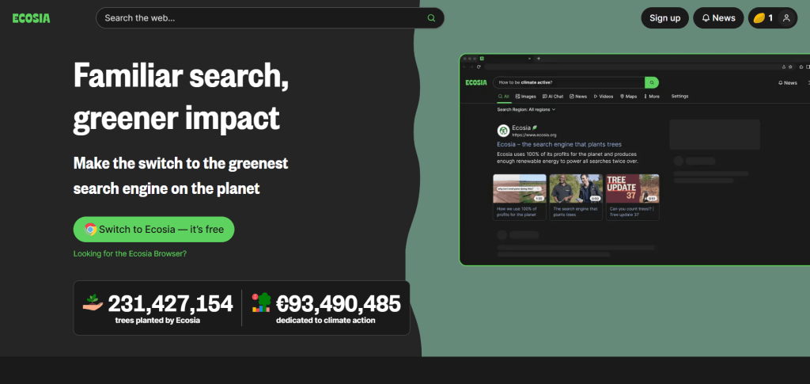Viewport: 810px width, 384px height.
Task: Click the green leaf badge beside Ecosia result
Action: point(535,127)
